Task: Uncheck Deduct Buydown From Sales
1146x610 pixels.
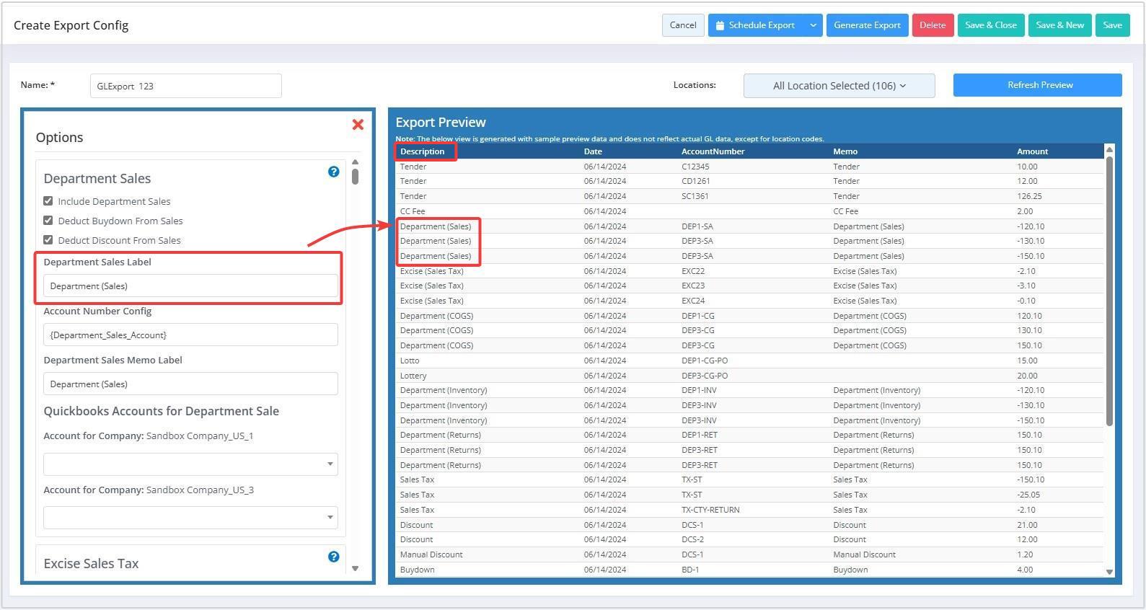Action: [48, 221]
